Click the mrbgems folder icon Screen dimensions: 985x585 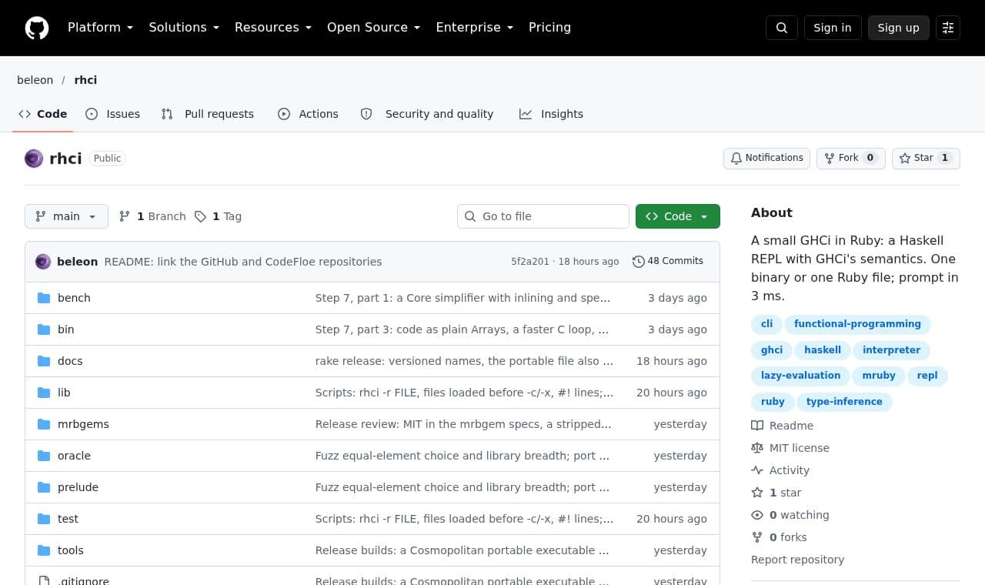point(44,424)
